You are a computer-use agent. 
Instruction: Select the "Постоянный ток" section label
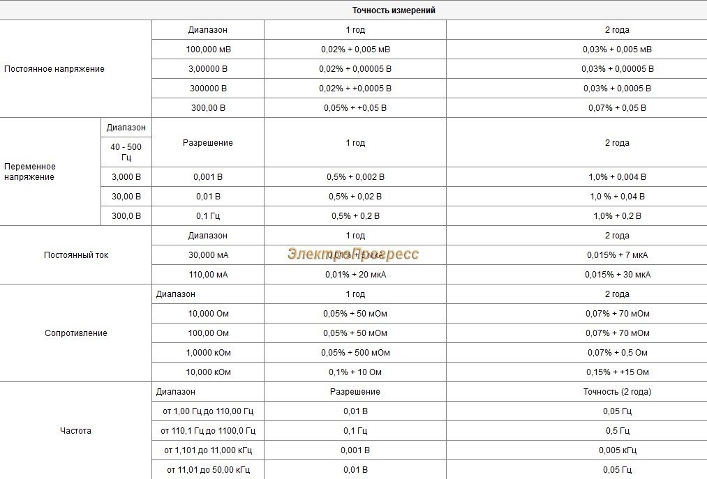pyautogui.click(x=75, y=255)
